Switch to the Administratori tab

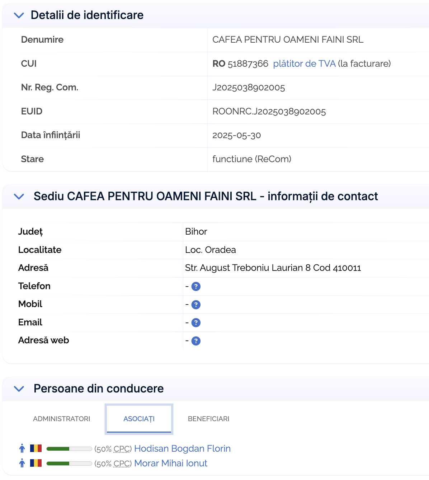(62, 419)
